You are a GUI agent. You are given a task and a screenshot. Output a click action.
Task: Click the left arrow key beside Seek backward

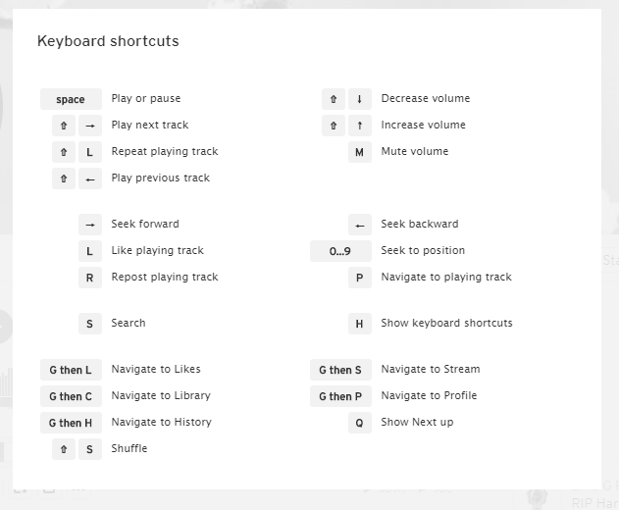(359, 225)
